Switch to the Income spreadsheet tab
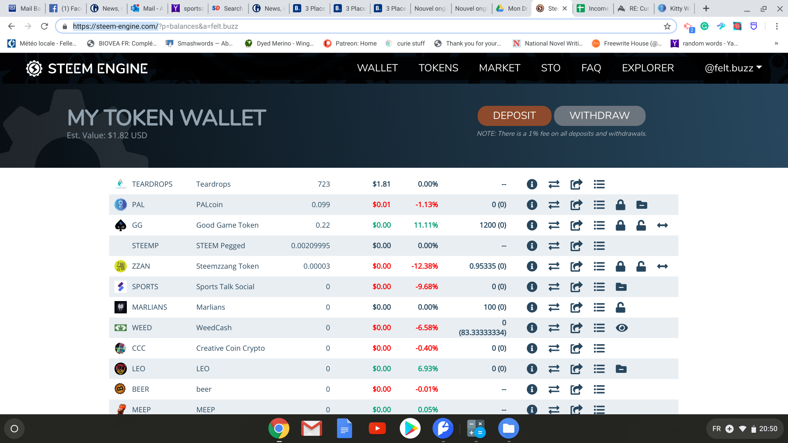The width and height of the screenshot is (788, 443). (x=593, y=9)
